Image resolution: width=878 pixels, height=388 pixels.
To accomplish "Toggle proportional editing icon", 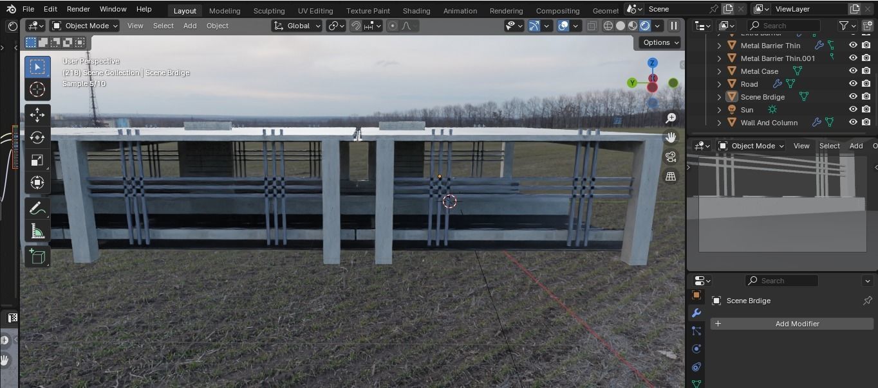I will [392, 26].
